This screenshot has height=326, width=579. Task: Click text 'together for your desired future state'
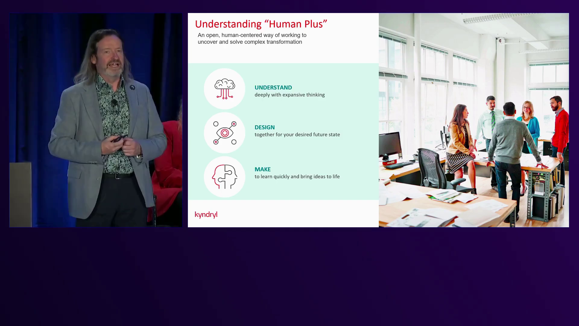[297, 135]
